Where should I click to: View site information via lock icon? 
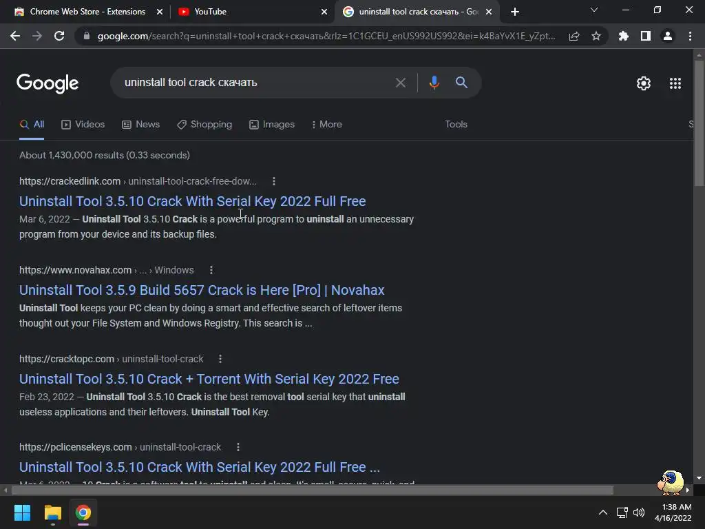pyautogui.click(x=87, y=36)
